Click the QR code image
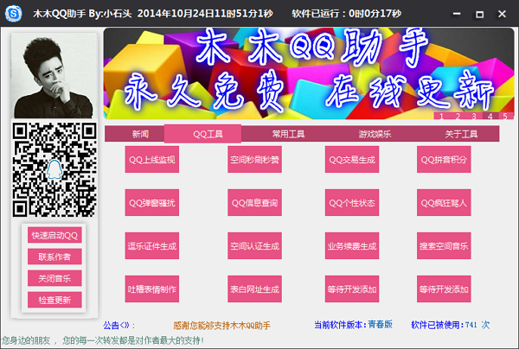Image resolution: width=519 pixels, height=349 pixels. point(54,169)
